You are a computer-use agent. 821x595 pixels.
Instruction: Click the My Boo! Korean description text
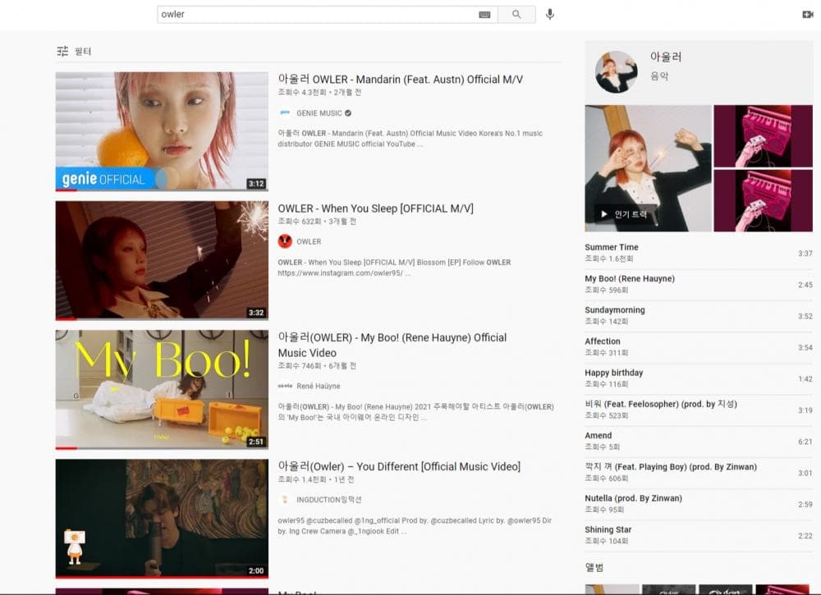pyautogui.click(x=415, y=412)
